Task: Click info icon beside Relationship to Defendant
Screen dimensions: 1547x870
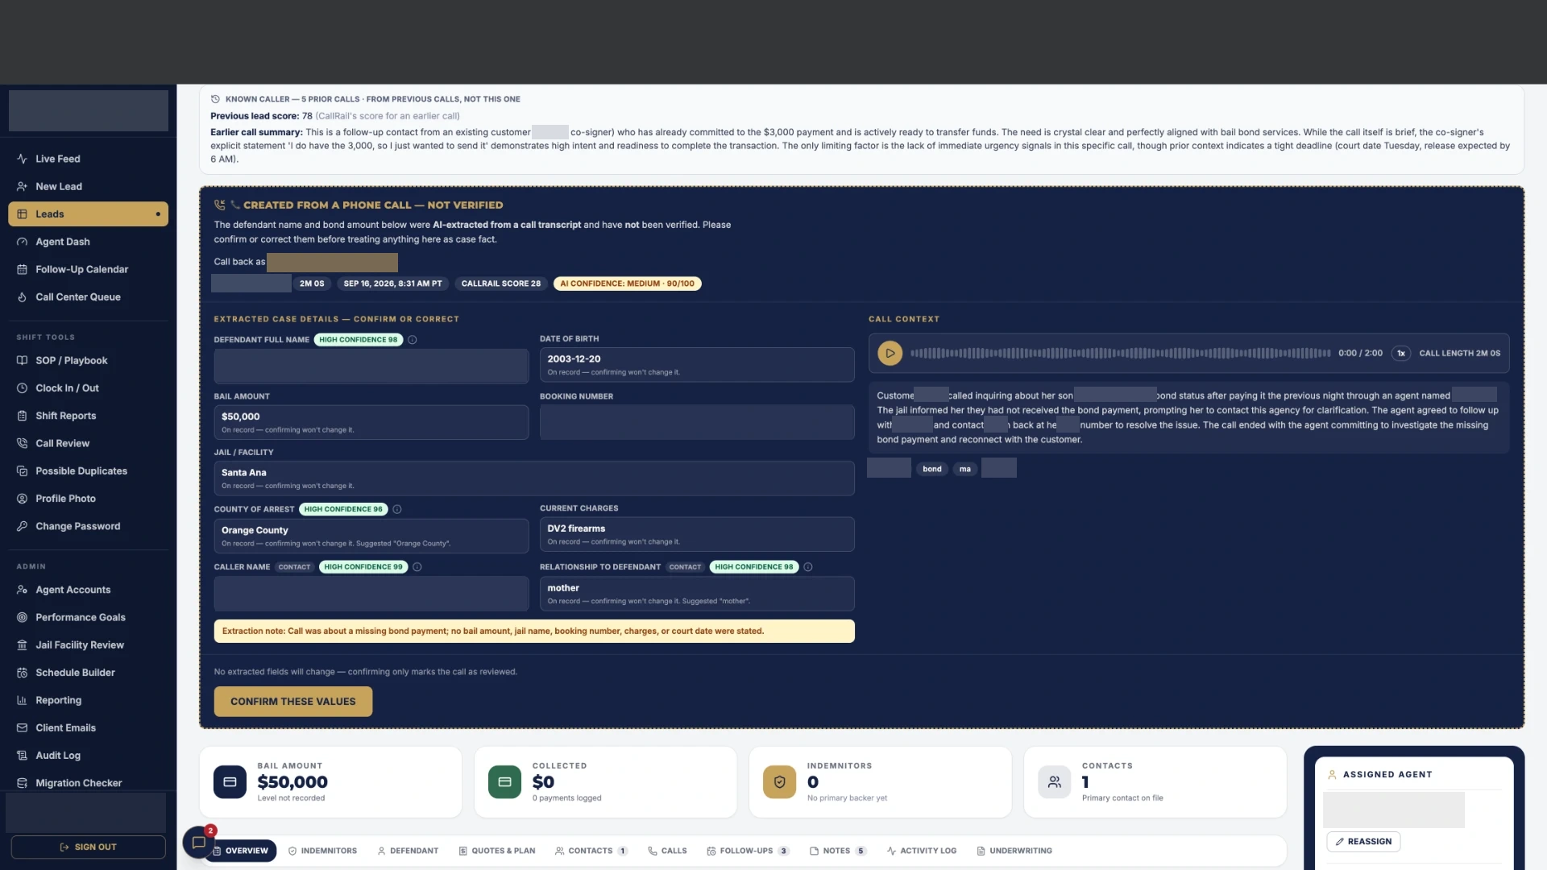Action: click(808, 567)
